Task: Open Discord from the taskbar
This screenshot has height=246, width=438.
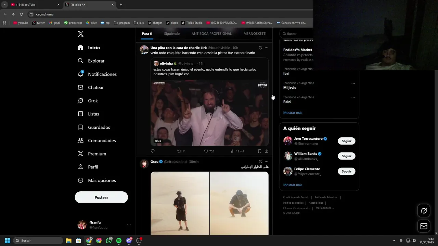Action: (x=129, y=241)
